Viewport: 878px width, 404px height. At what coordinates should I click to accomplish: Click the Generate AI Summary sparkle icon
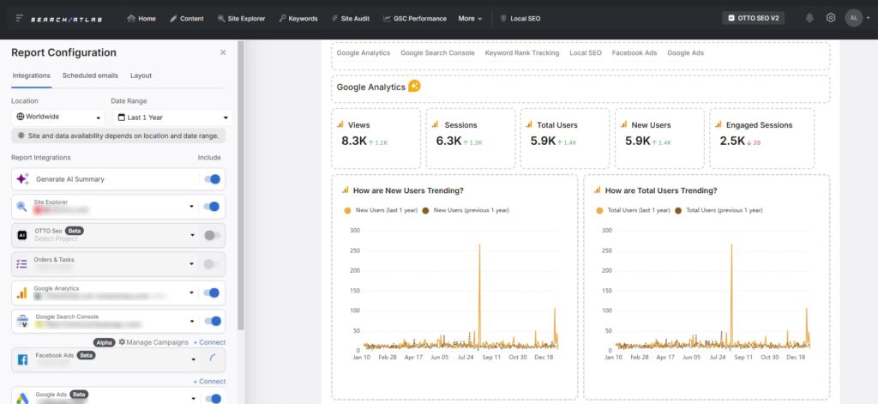click(x=22, y=179)
